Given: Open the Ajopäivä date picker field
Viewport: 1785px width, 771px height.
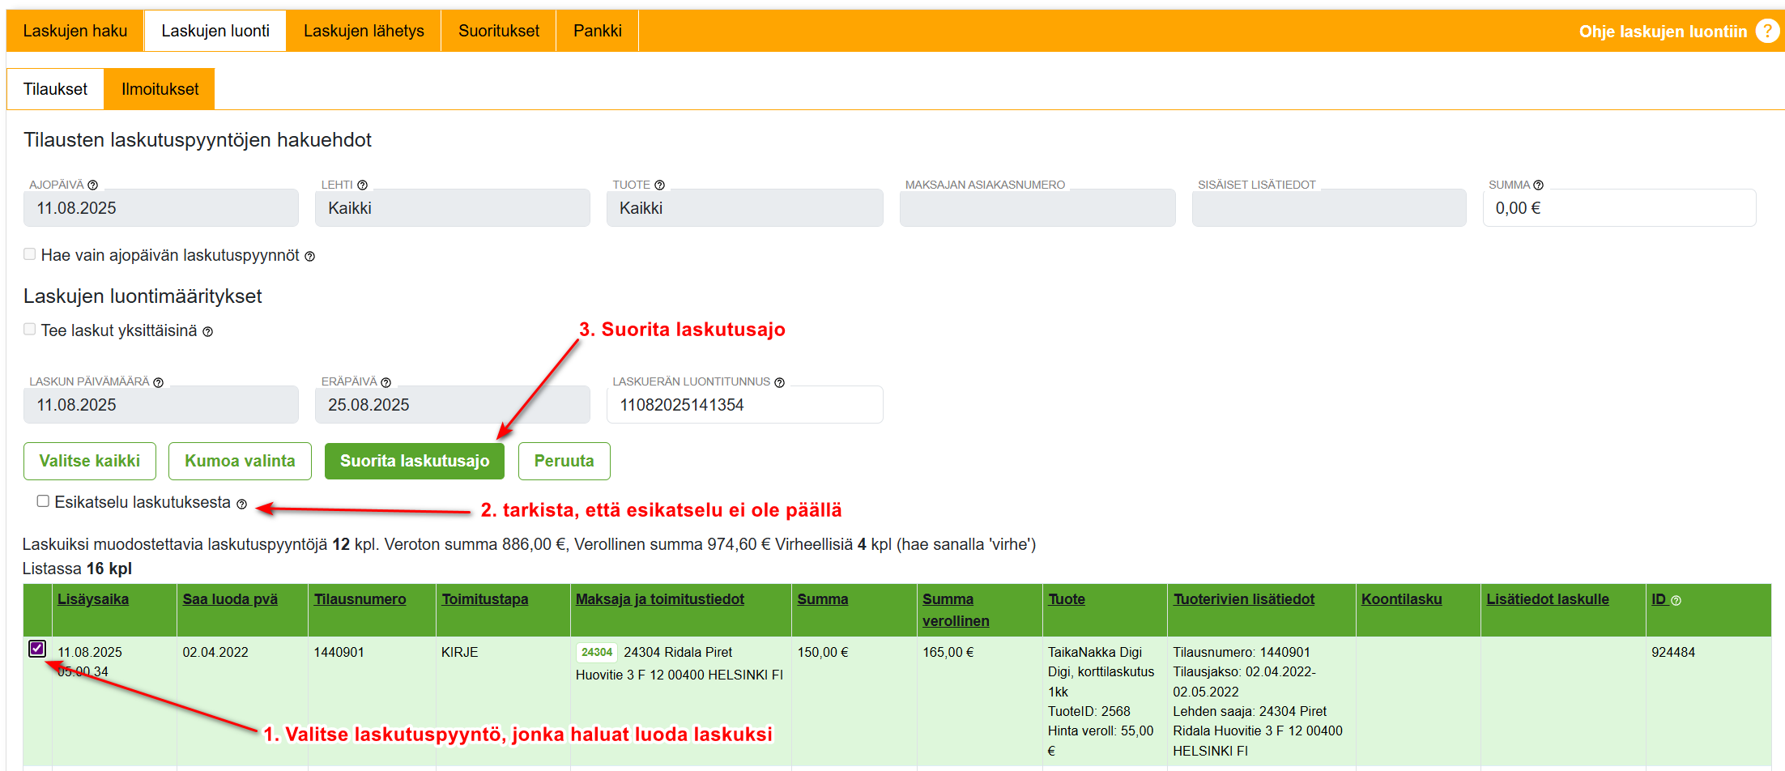Looking at the screenshot, I should click(x=160, y=208).
